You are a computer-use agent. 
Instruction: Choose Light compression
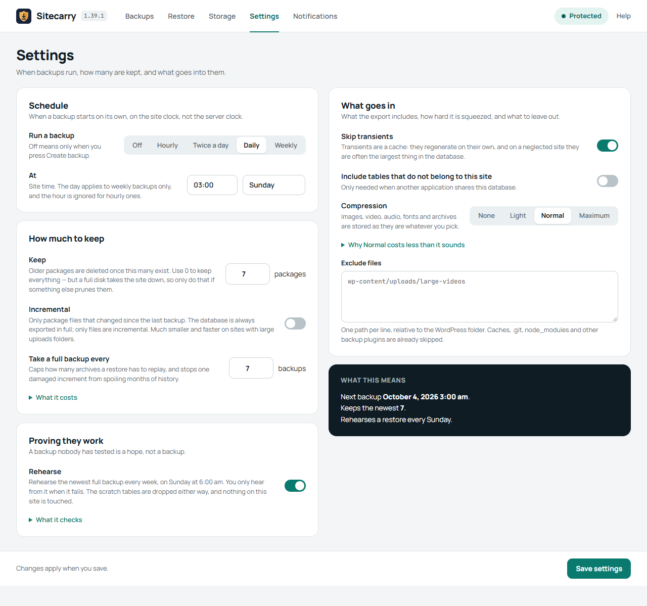click(x=518, y=215)
